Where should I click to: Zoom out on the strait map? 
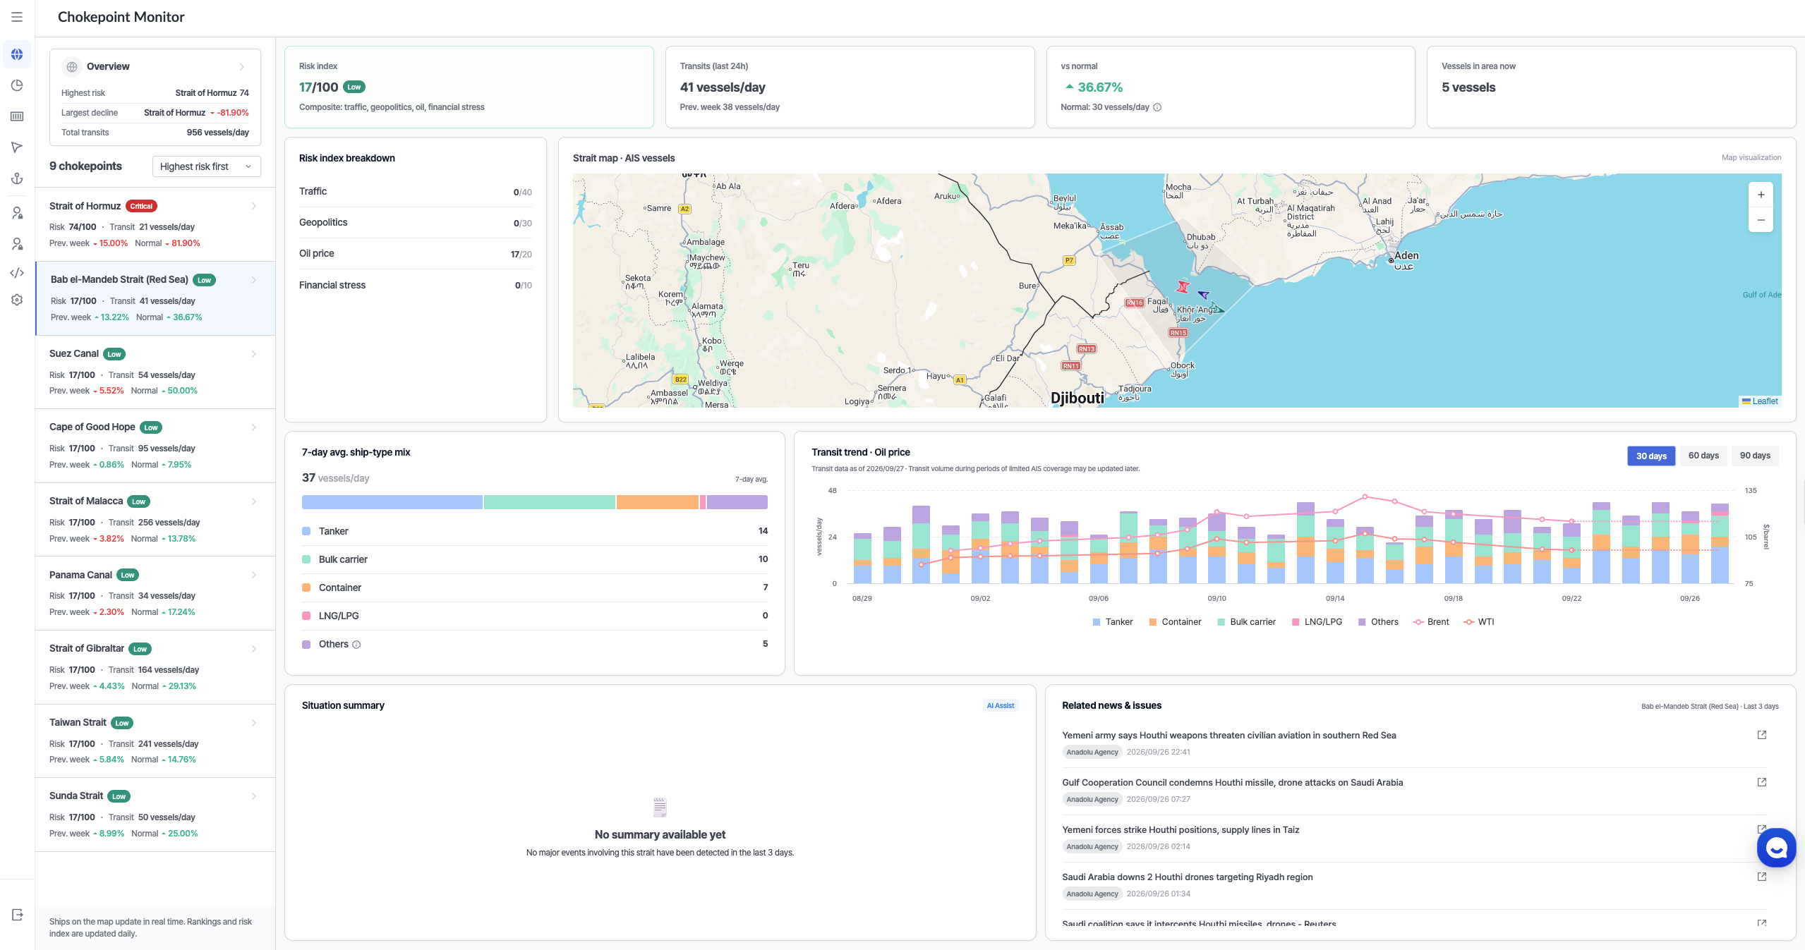[x=1761, y=220]
